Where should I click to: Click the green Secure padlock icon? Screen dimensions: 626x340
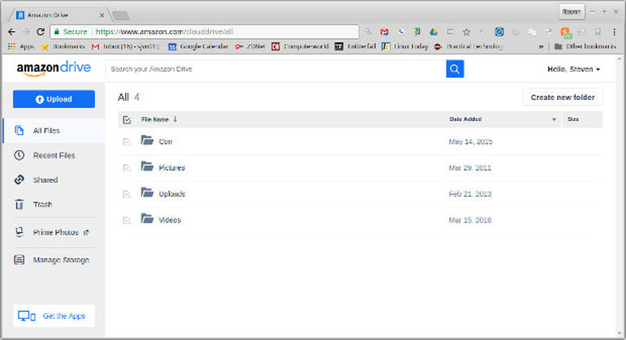click(57, 32)
